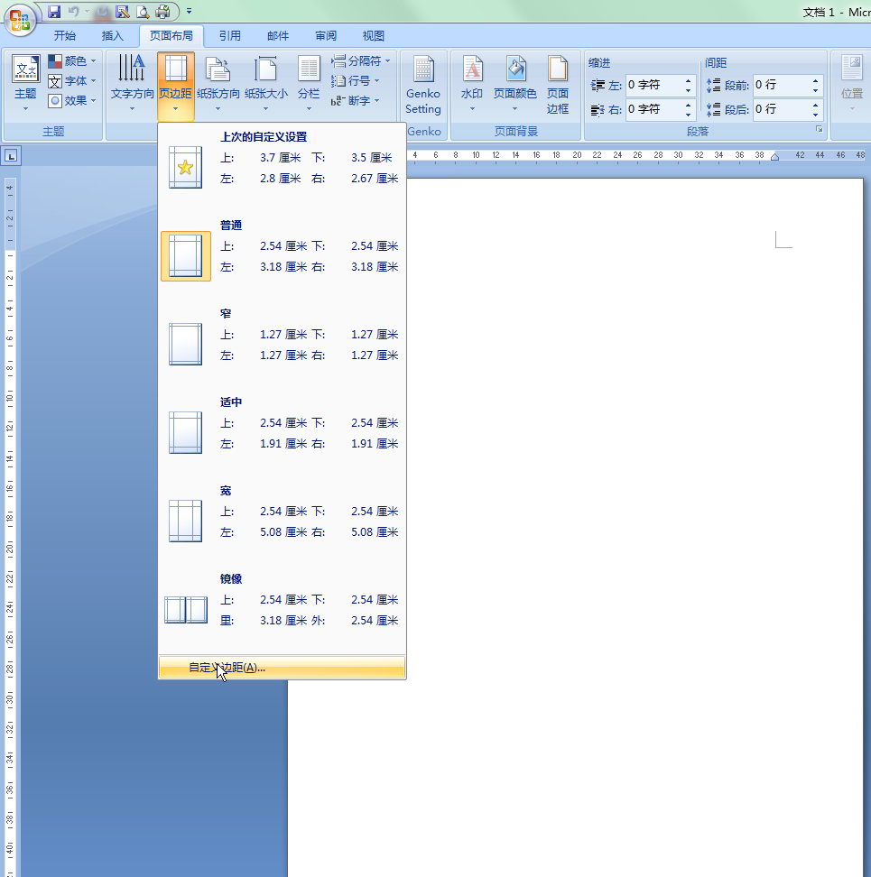Screen dimensions: 871x877
Task: Click the 纸张方向 orientation button
Action: pyautogui.click(x=218, y=84)
